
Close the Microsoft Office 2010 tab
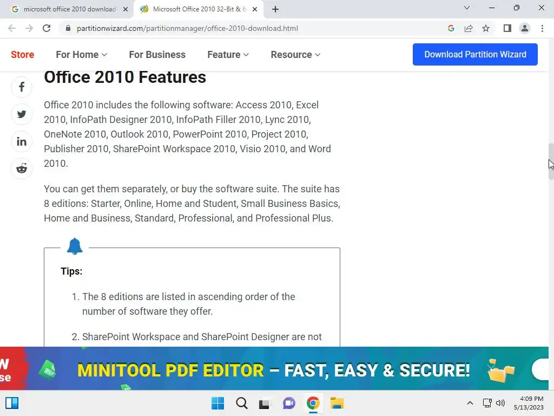pos(255,9)
